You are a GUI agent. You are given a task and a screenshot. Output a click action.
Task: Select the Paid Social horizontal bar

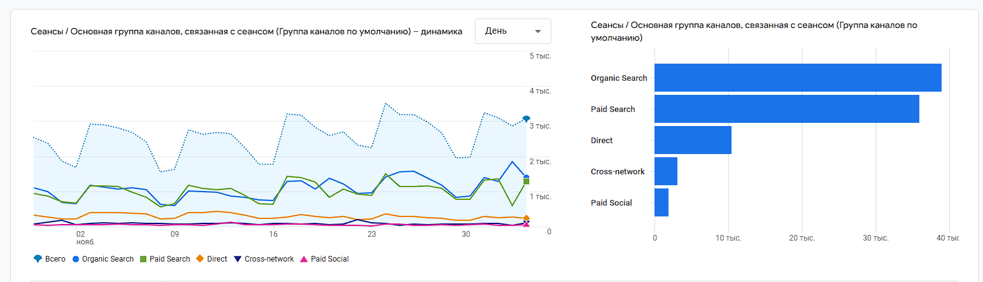click(661, 202)
